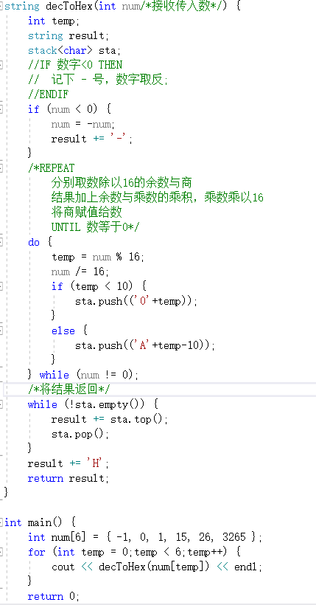Collapse the do loop fold marker

[1, 242]
